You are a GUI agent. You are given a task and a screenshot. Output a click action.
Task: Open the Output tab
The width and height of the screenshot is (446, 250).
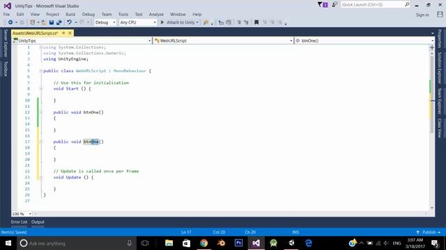click(x=38, y=222)
